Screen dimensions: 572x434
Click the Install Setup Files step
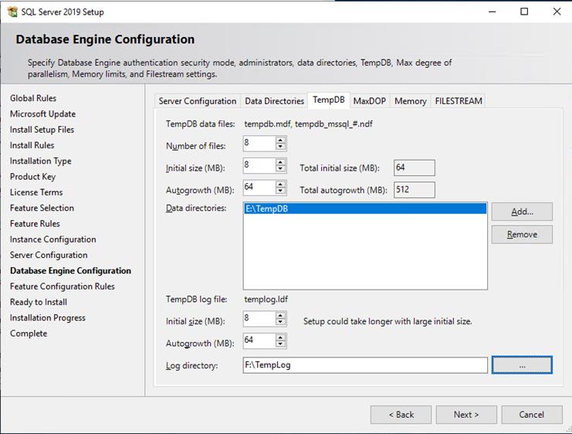(x=42, y=130)
